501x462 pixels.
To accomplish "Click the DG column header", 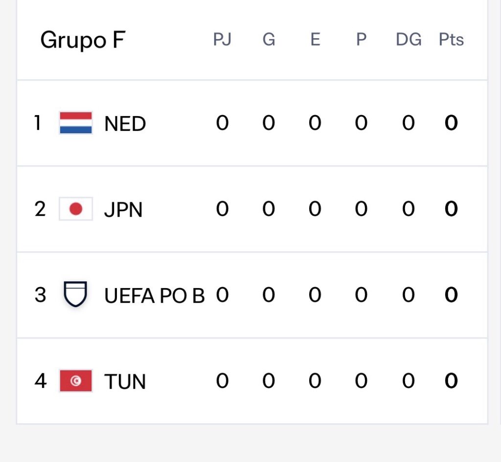I will (x=409, y=40).
